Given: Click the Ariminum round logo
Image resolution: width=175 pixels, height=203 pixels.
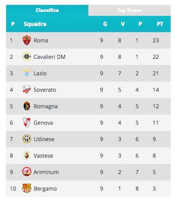Looking at the screenshot, I should click(x=27, y=172).
